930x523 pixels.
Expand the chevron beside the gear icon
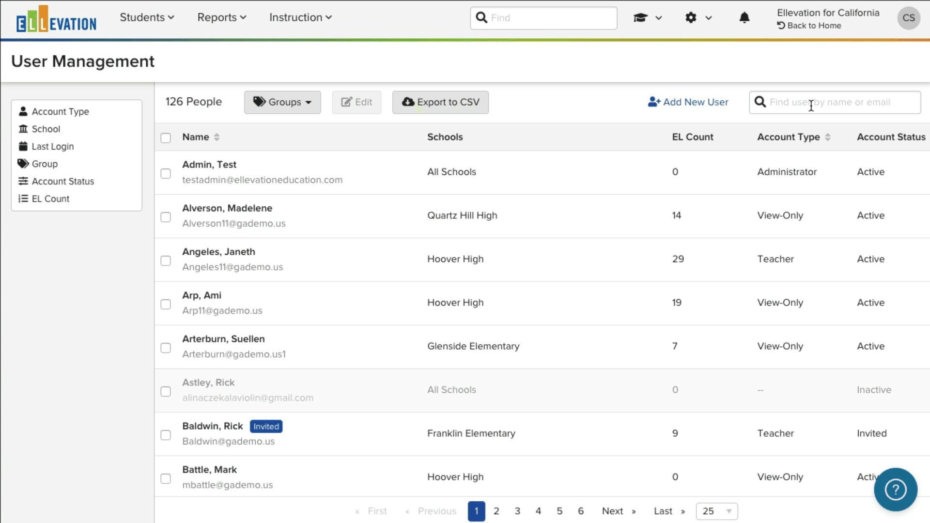tap(709, 18)
